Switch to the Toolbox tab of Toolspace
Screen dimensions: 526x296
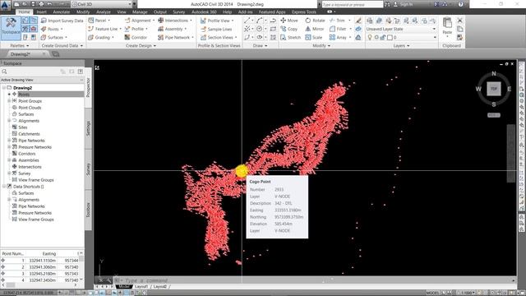(88, 210)
